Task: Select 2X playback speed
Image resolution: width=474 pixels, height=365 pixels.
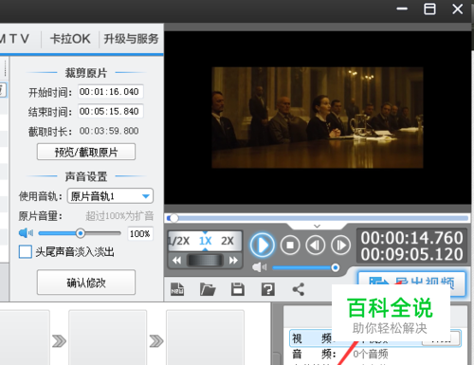Action: pos(228,241)
